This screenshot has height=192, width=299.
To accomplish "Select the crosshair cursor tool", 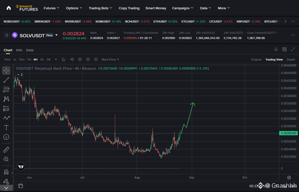I will coord(6,70).
